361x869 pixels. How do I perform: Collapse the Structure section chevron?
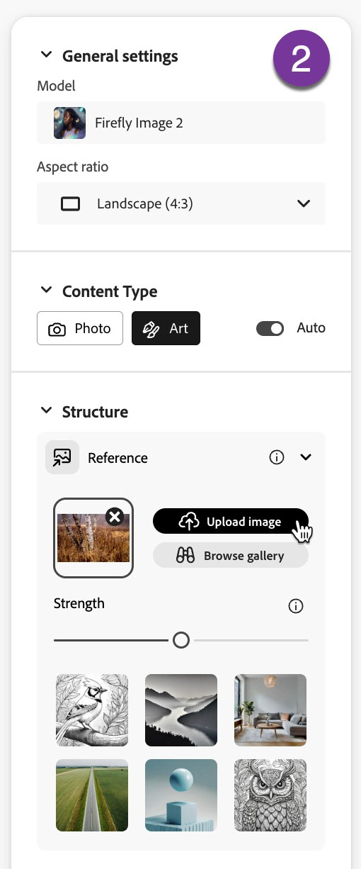click(x=46, y=410)
